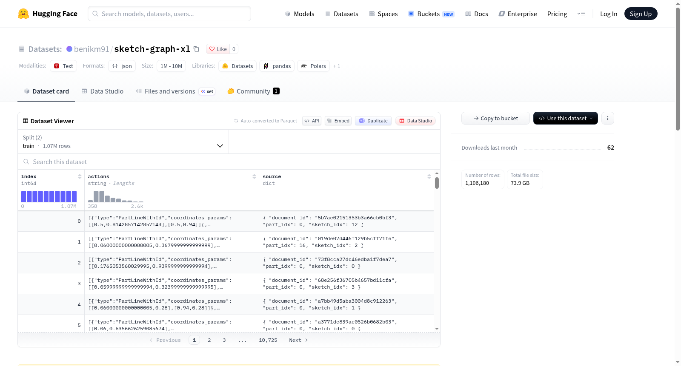681x366 pixels.
Task: Select the json format tag
Action: [x=122, y=66]
